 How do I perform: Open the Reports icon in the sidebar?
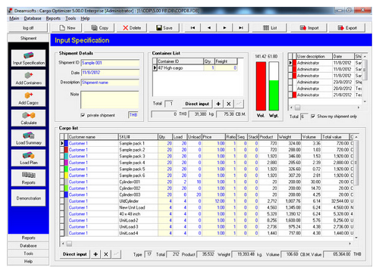(29, 178)
